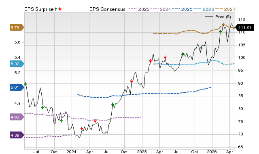Click the EPS Consensus label
Viewport: 259px width, 154px height.
(107, 9)
